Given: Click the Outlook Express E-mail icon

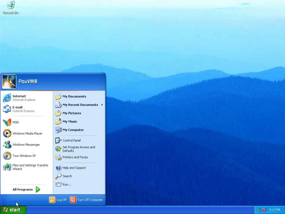Looking at the screenshot, I should click(7, 109).
